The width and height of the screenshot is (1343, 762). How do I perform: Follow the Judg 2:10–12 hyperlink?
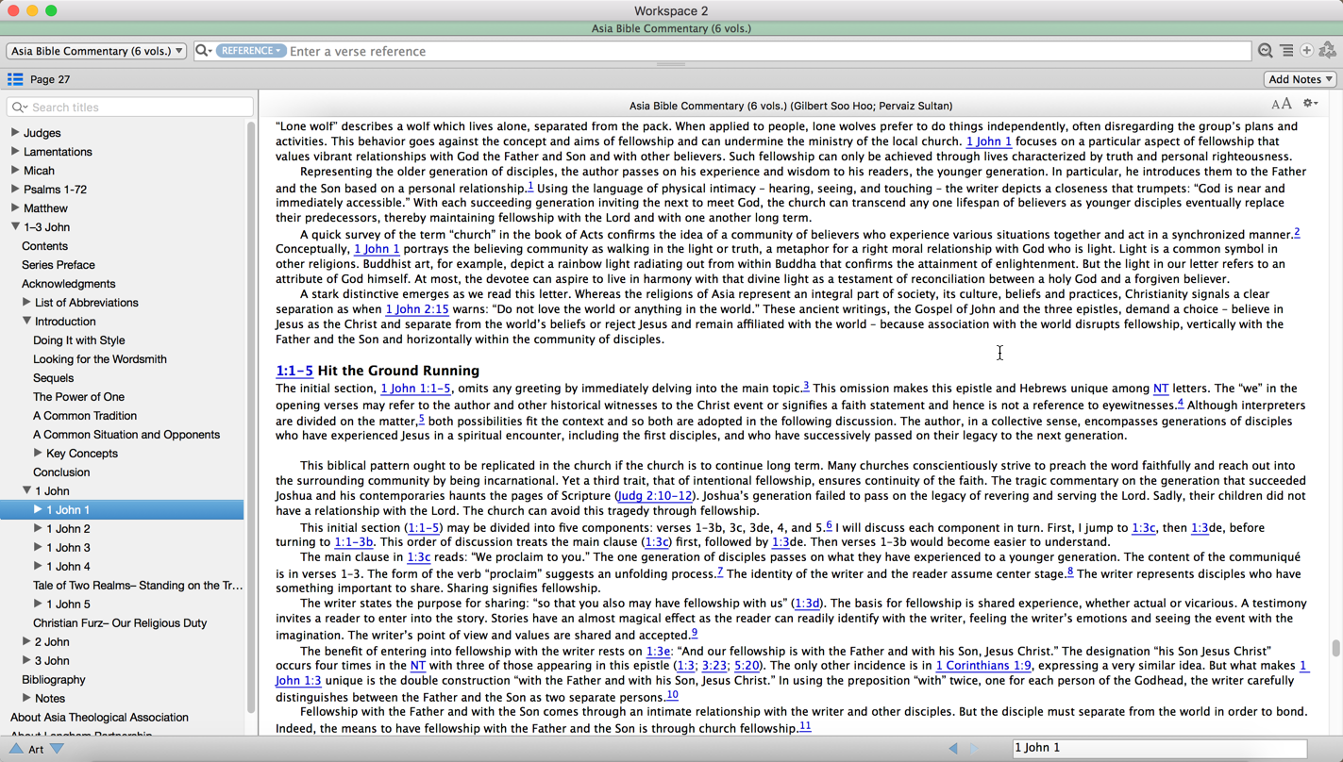coord(655,496)
